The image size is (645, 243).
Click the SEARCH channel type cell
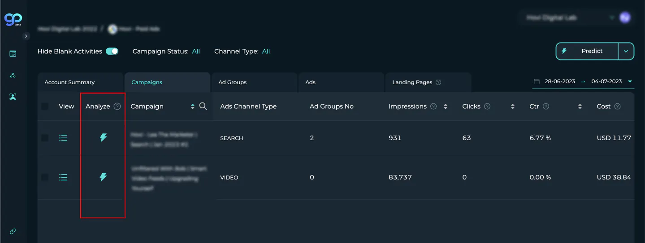[x=232, y=138]
